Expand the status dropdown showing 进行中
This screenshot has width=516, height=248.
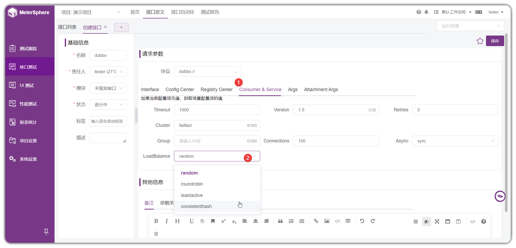coord(108,105)
